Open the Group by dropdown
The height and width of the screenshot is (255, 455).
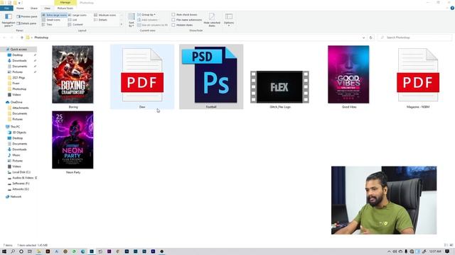coord(146,14)
